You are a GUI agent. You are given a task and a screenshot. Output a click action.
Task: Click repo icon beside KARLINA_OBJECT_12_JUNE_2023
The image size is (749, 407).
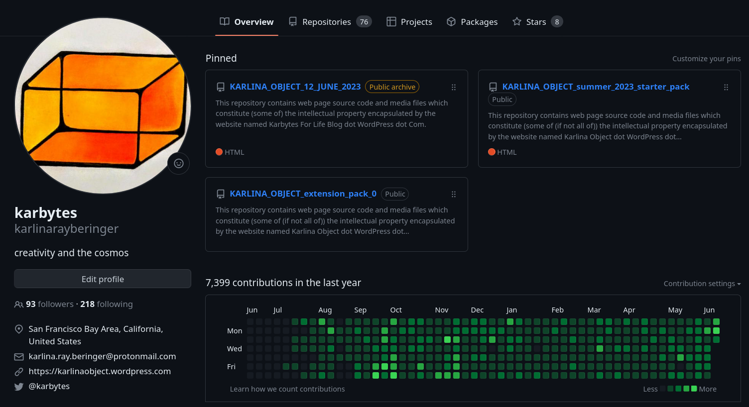[221, 87]
